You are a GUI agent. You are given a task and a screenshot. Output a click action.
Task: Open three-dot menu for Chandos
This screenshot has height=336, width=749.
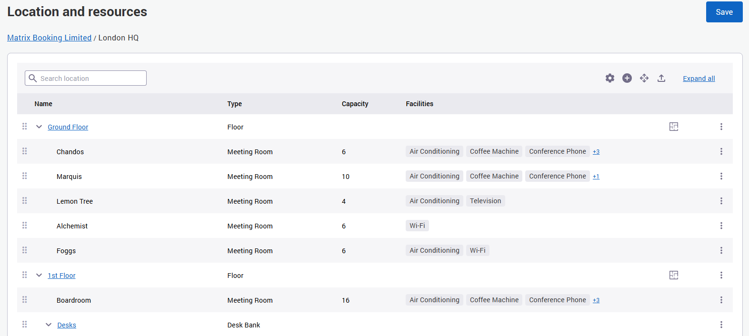(721, 151)
